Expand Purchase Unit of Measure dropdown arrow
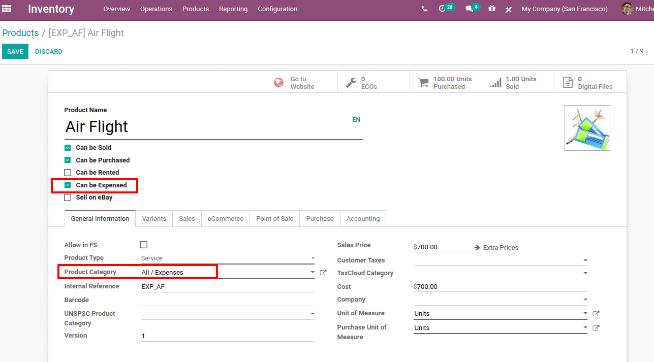Viewport: 654px width, 362px height. click(x=585, y=328)
